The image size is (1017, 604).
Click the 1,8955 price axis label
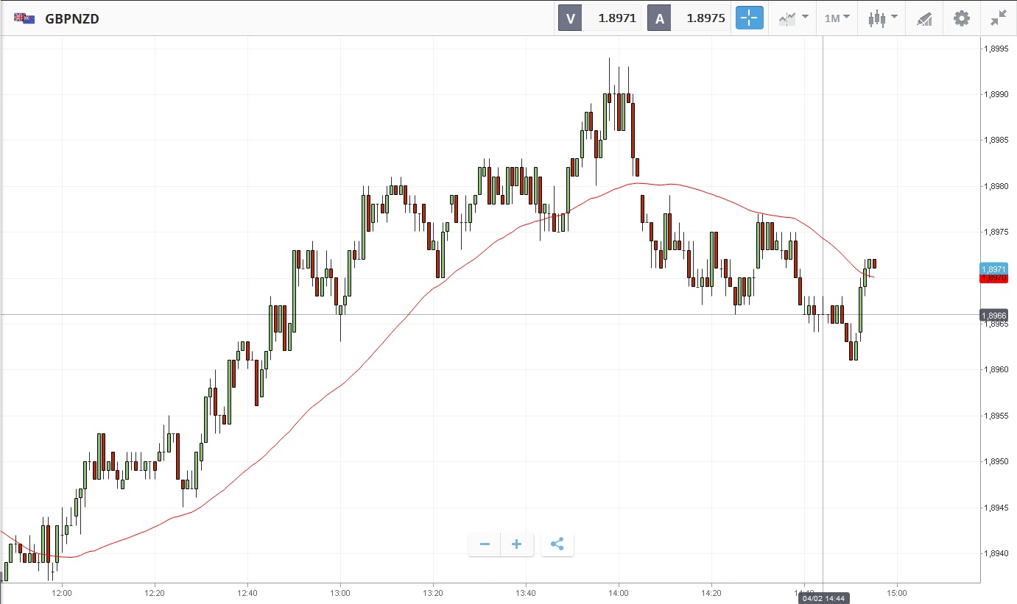996,416
